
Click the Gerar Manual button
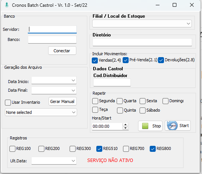click(x=62, y=101)
